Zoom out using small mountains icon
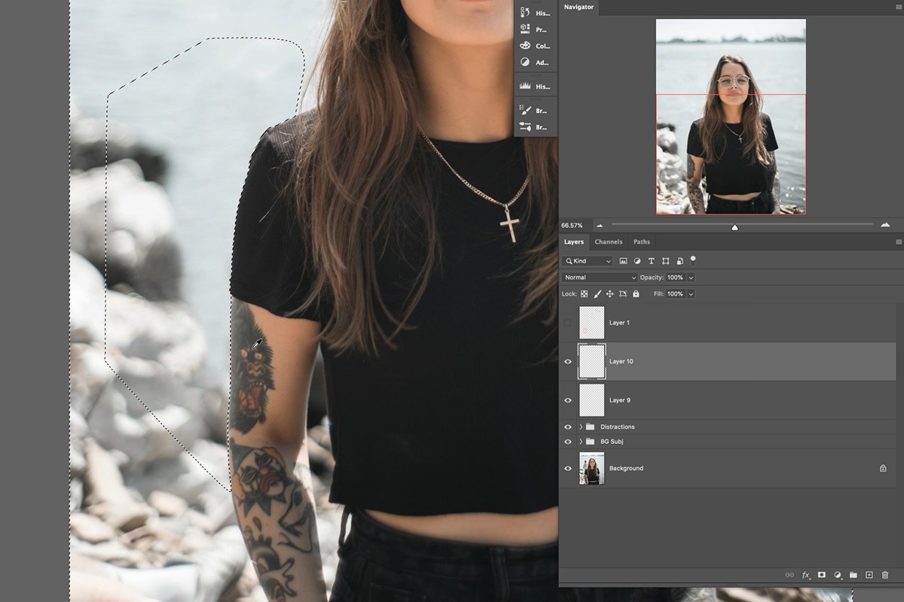The image size is (904, 602). [x=600, y=225]
